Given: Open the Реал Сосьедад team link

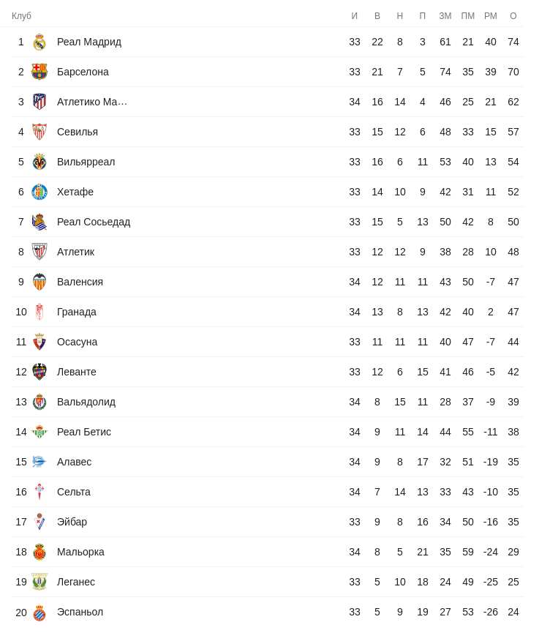Looking at the screenshot, I should coord(94,222).
